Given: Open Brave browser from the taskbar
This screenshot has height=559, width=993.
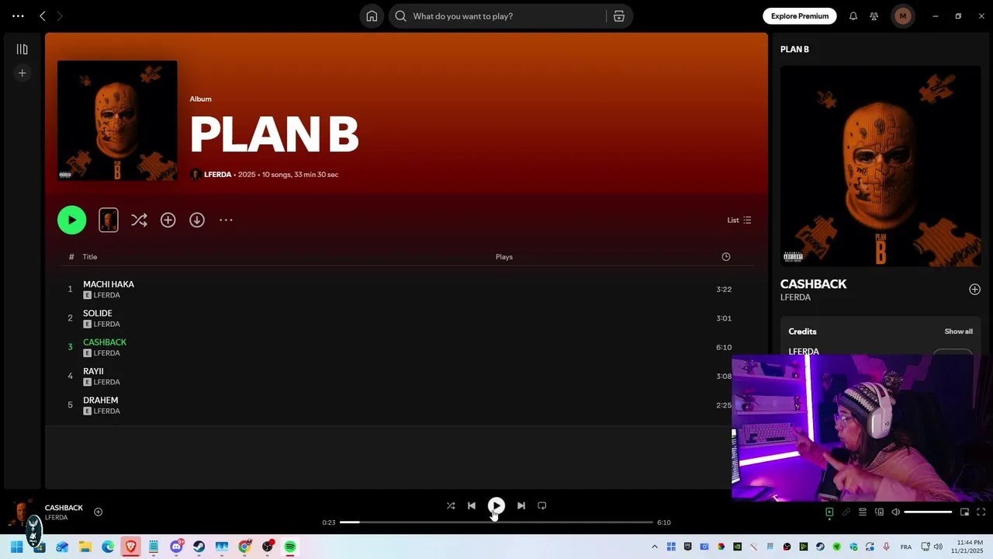Looking at the screenshot, I should (x=130, y=547).
